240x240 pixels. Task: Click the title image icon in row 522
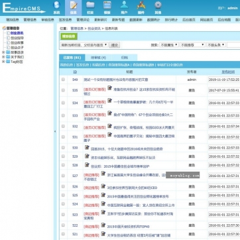coord(103,225)
